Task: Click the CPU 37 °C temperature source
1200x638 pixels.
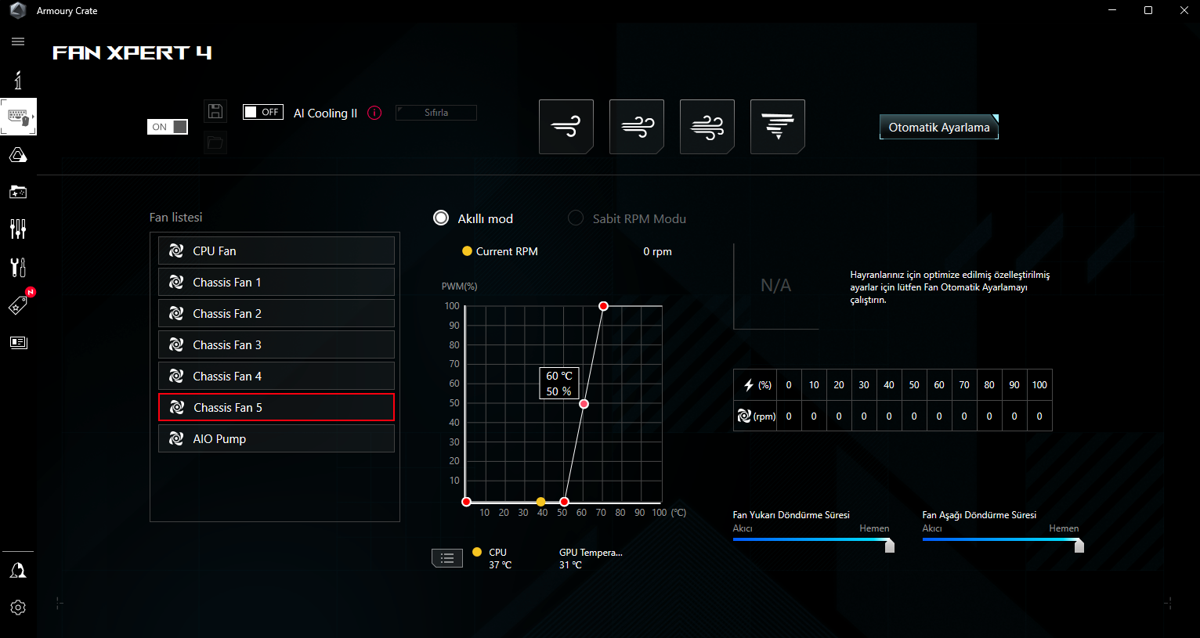Action: point(492,558)
